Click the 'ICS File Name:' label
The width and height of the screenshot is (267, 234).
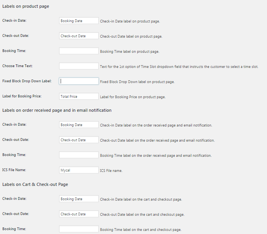[x=14, y=170]
